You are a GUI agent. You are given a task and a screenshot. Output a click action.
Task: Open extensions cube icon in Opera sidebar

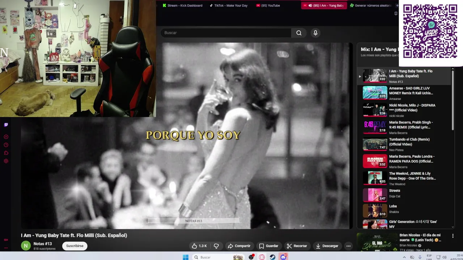(x=6, y=153)
